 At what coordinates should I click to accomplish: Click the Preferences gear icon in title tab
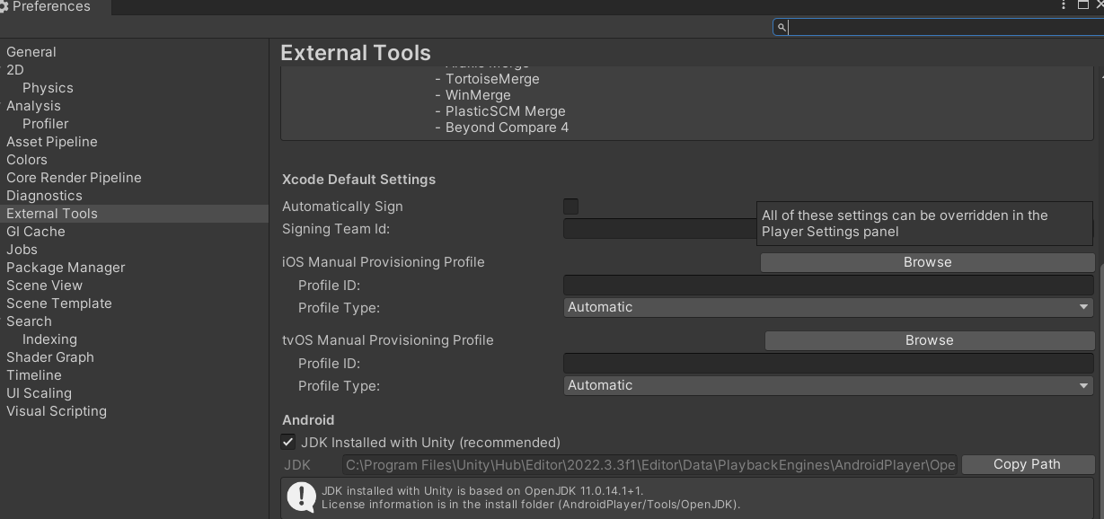coord(4,6)
